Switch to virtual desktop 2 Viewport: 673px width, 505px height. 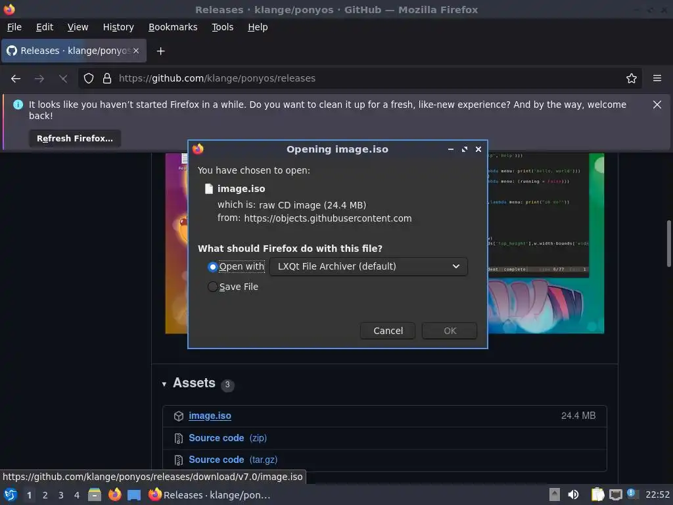pos(45,495)
